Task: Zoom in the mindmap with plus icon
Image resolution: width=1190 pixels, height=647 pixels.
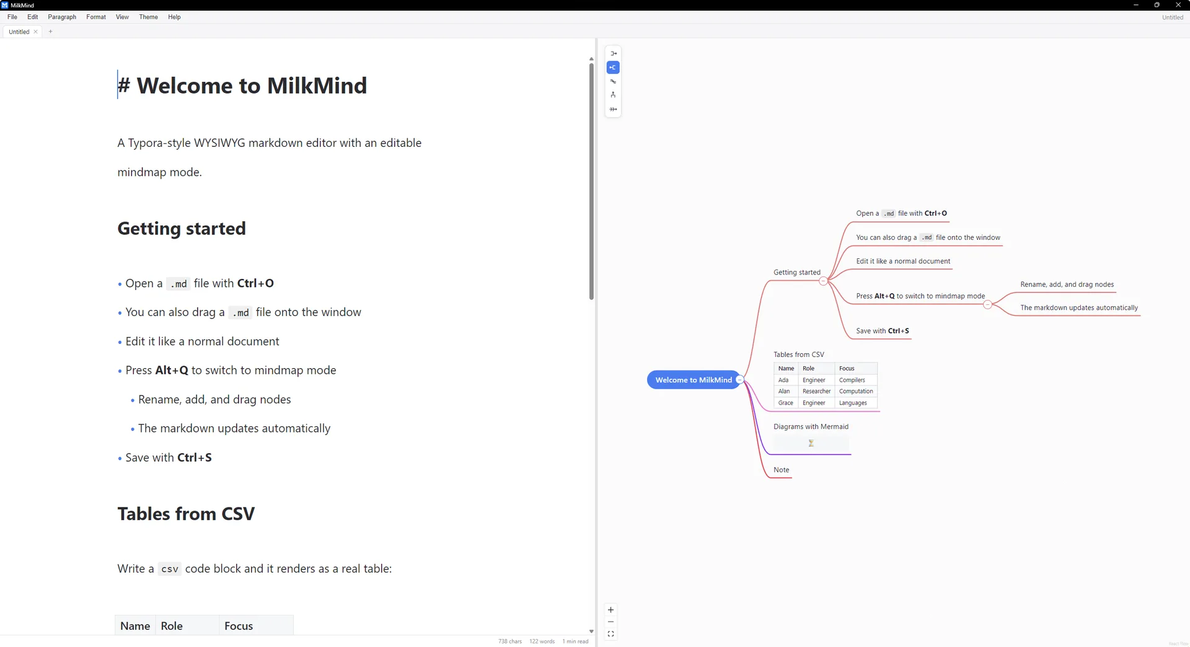Action: tap(610, 610)
